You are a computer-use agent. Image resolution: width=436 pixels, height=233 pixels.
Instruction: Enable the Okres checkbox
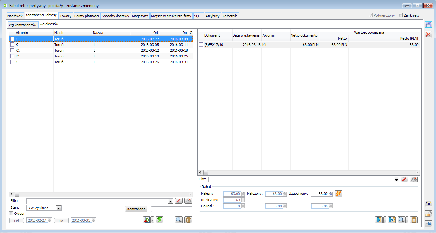point(11,214)
